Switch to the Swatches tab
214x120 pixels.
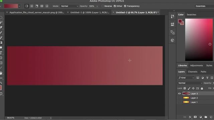pos(191,15)
